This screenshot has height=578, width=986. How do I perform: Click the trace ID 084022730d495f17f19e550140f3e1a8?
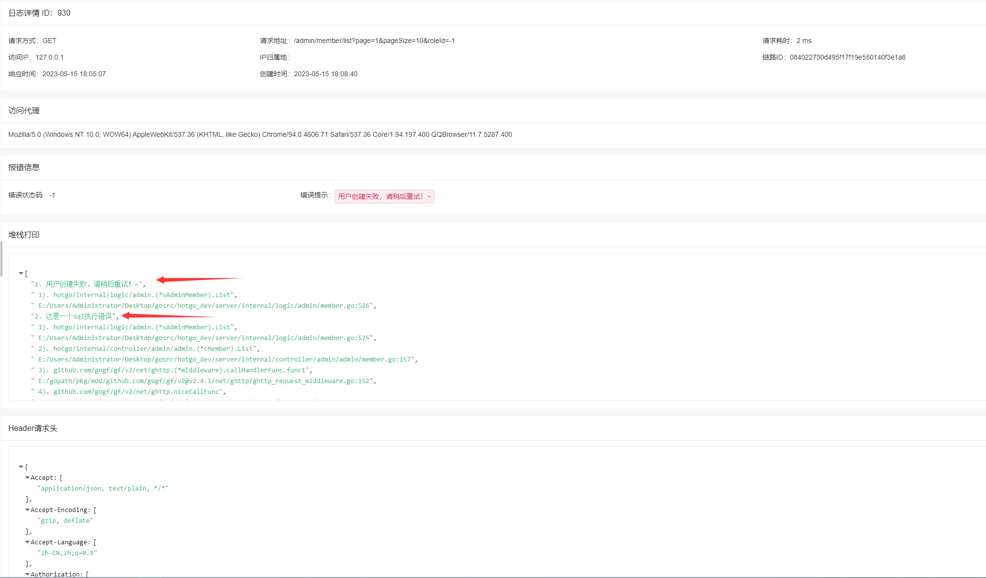click(x=847, y=57)
